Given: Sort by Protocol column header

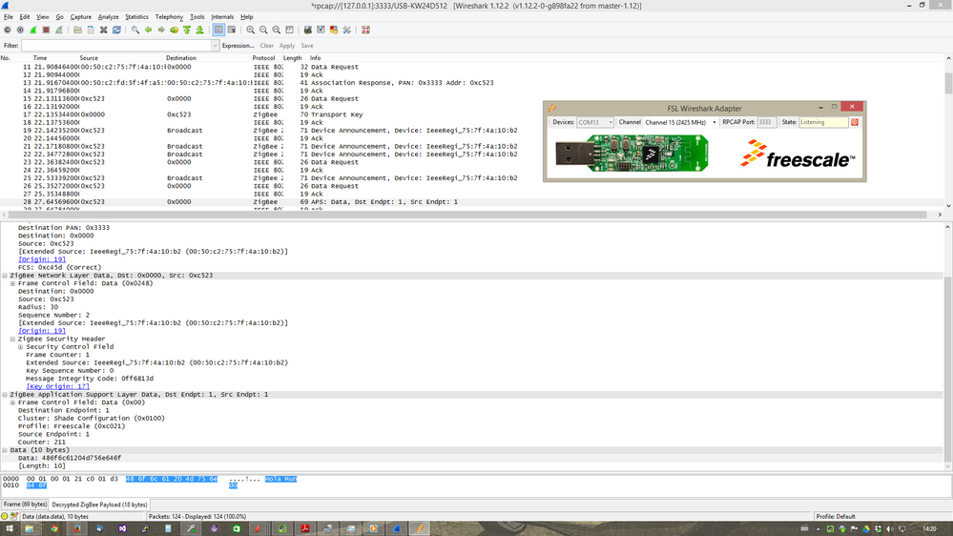Looking at the screenshot, I should click(264, 58).
